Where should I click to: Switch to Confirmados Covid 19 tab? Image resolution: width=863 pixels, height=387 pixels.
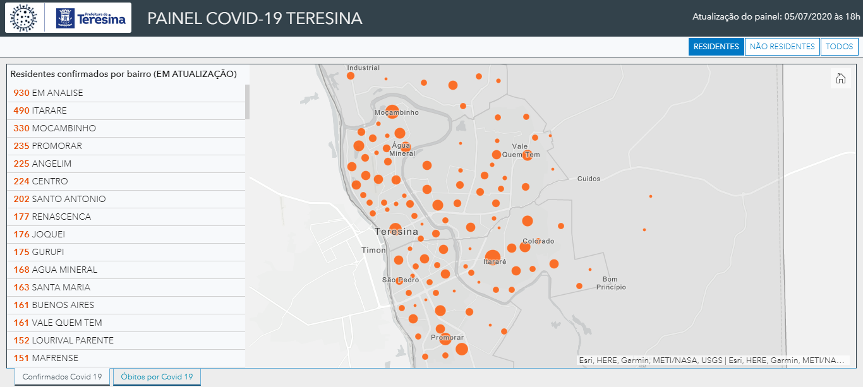pyautogui.click(x=62, y=377)
